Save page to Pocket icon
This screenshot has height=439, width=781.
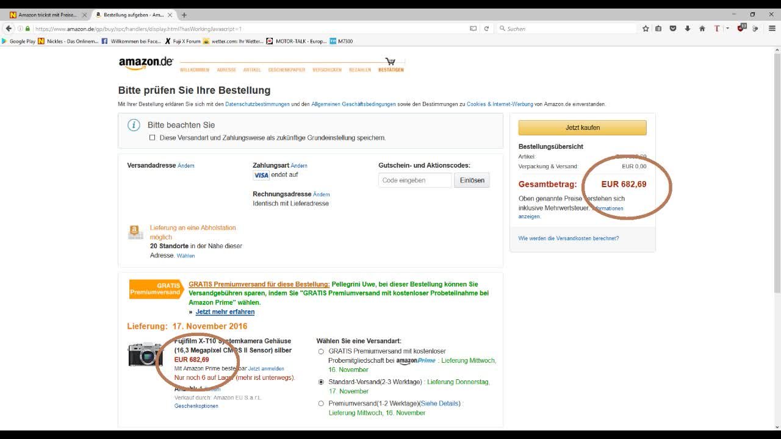[x=673, y=29]
